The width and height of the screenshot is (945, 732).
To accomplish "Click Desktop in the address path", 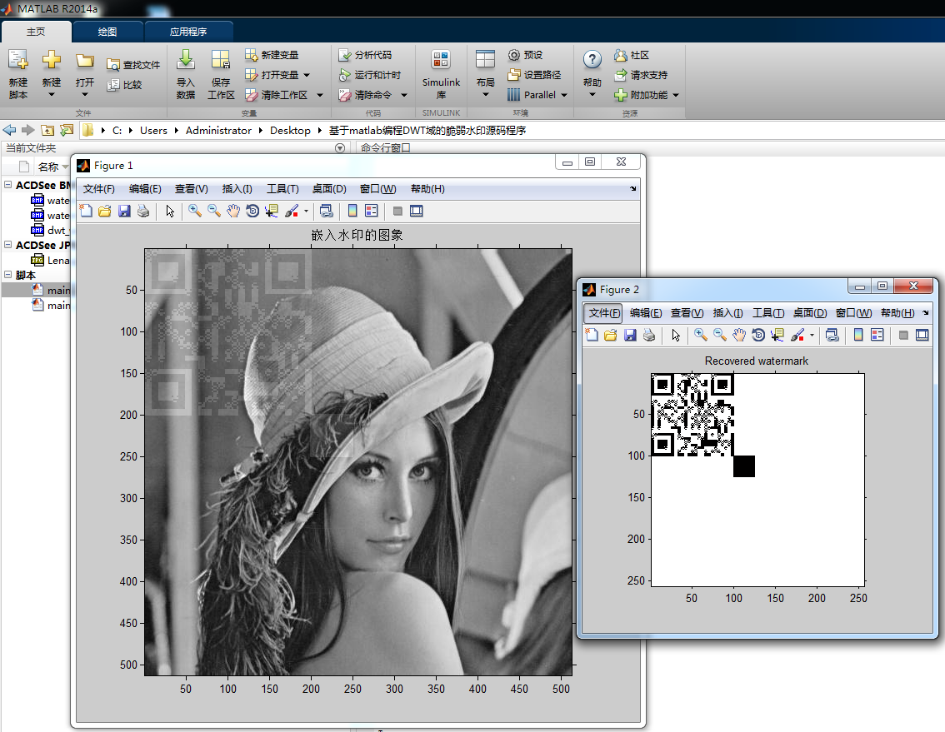I will (x=290, y=130).
